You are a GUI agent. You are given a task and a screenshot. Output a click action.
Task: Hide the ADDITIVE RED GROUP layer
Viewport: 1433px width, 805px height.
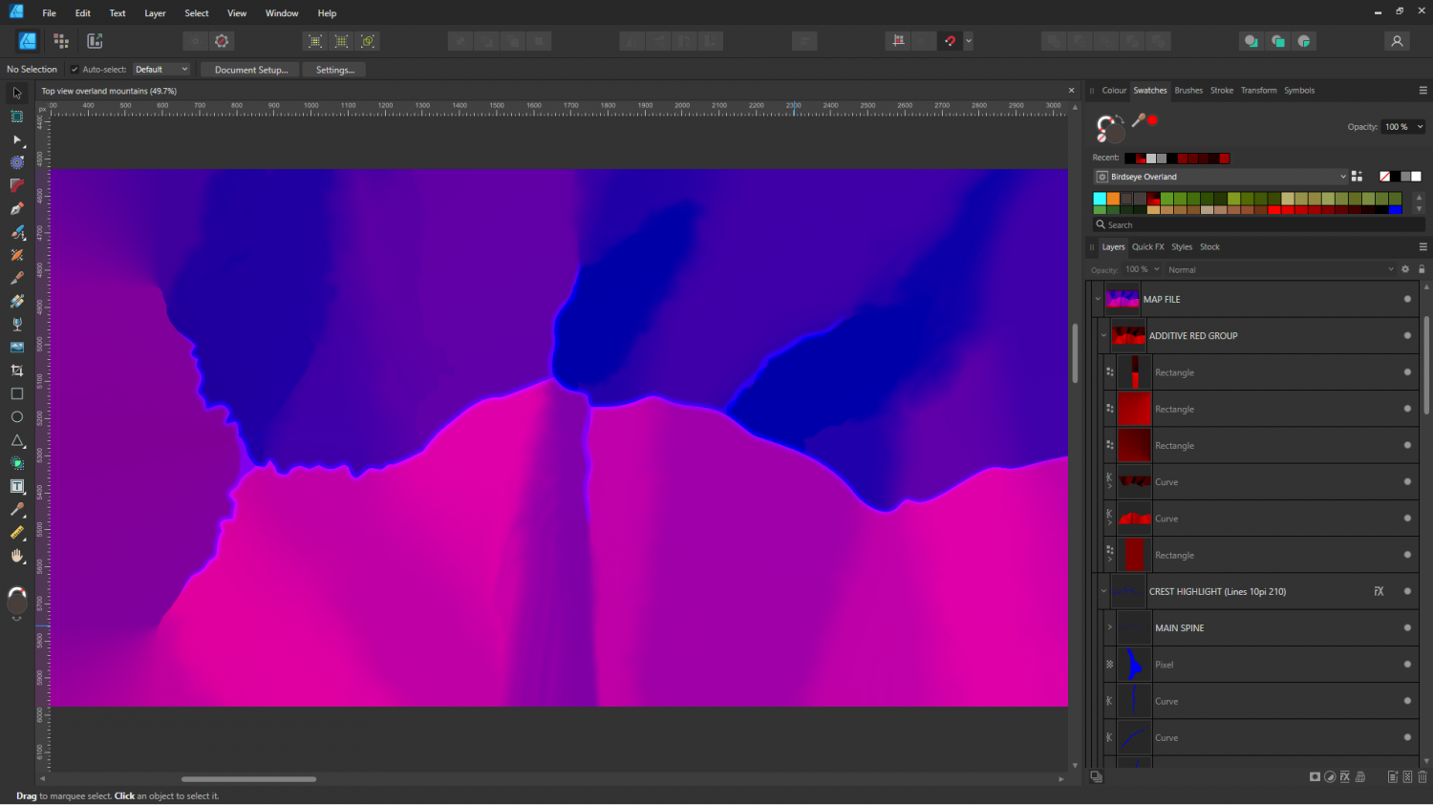1407,335
